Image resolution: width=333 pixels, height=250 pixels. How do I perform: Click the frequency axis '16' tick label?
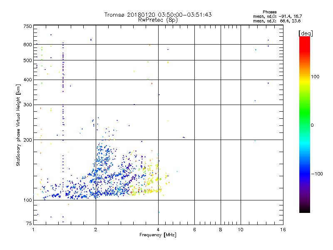pyautogui.click(x=283, y=230)
